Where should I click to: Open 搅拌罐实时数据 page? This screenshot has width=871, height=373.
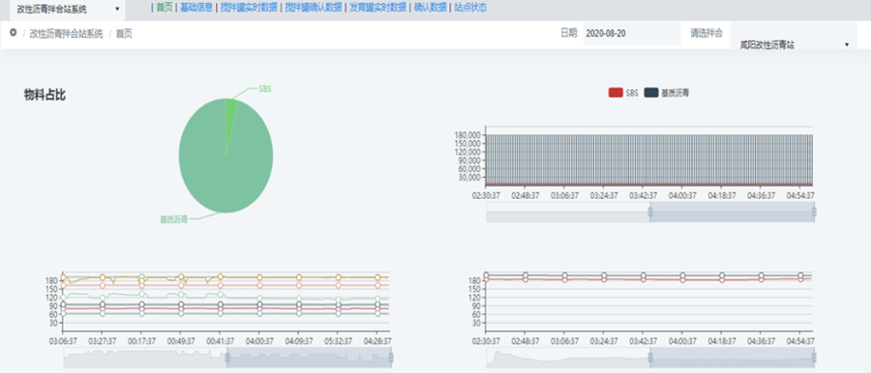pos(249,7)
